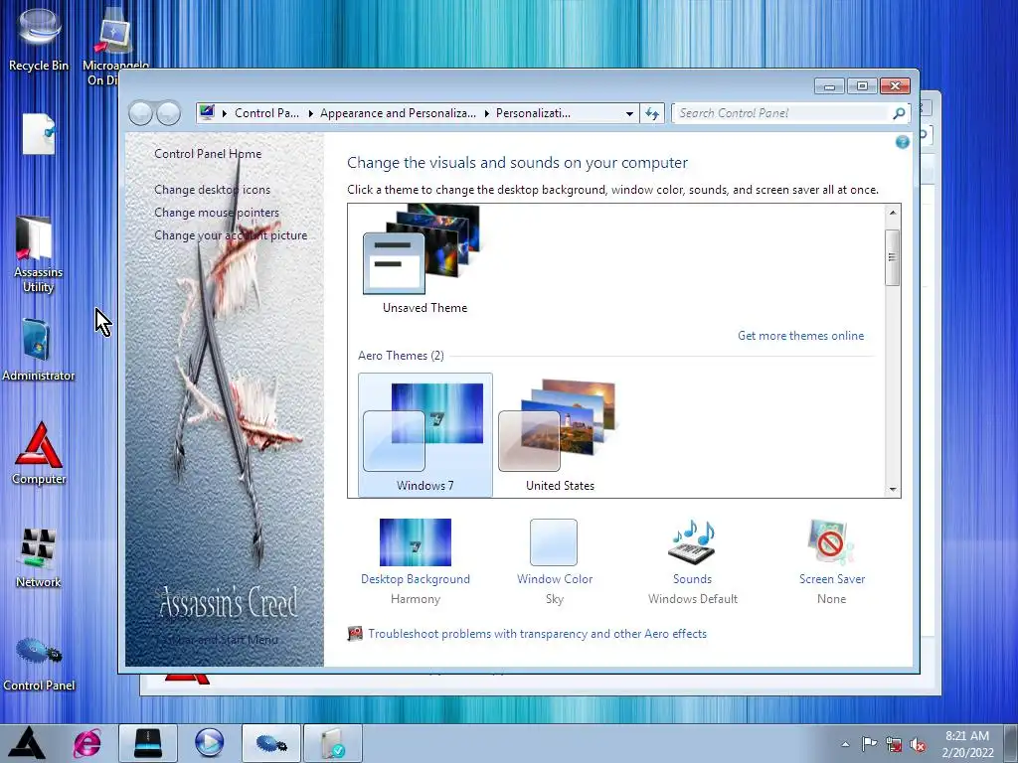Expand the arrow before the Control Panel crumb

pos(225,113)
